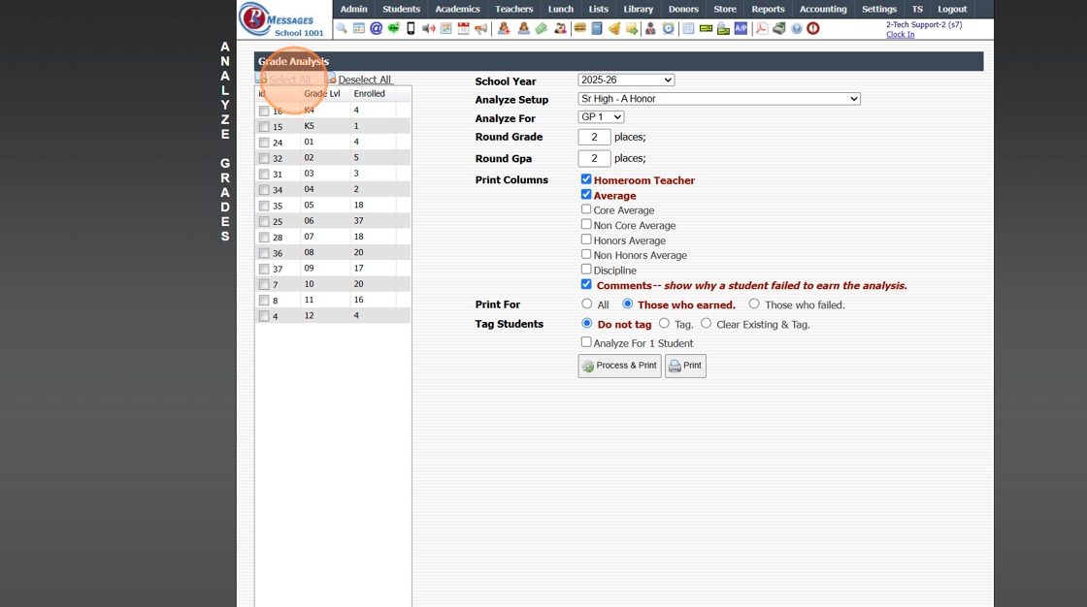
Task: Open School Year dropdown 2025-26
Action: 626,80
